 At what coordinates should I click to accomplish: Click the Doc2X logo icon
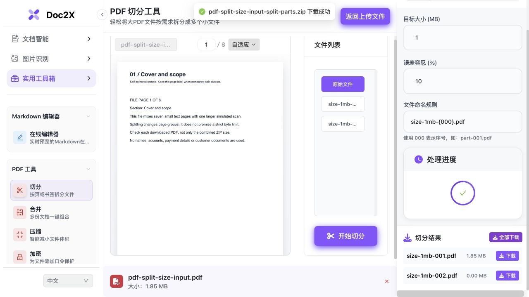(34, 15)
